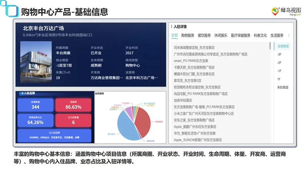Viewport: 308px width, 173px height.
Task: Select 欧派橱柜衣柜全屋定制_东方宝泰店 row
Action: pyautogui.click(x=197, y=87)
